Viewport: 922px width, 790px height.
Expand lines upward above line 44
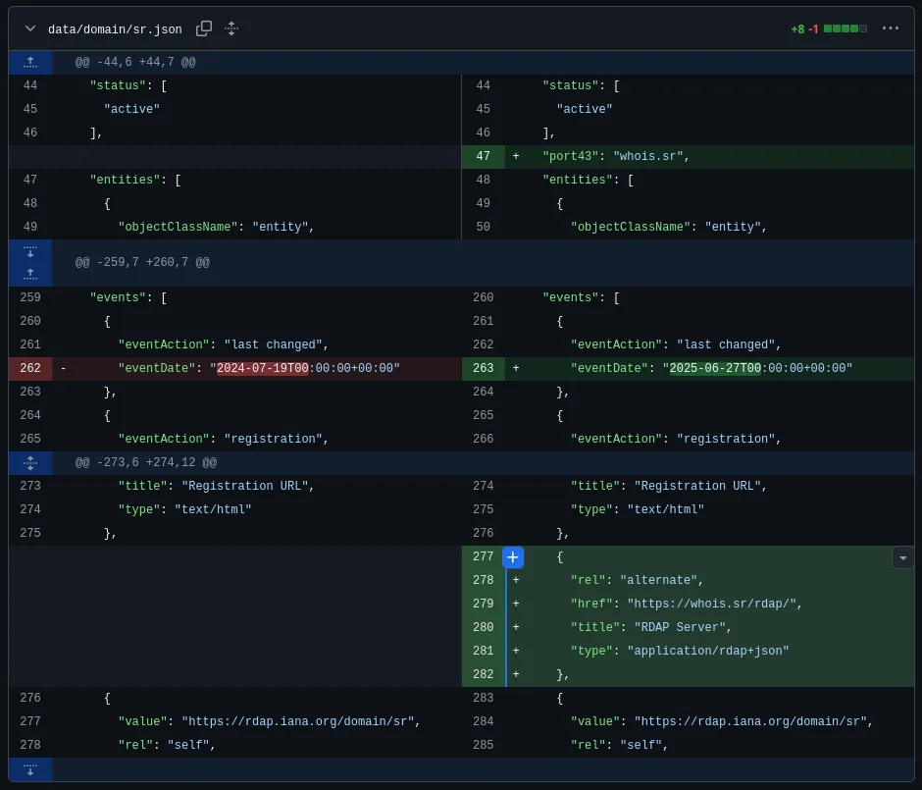[x=30, y=62]
